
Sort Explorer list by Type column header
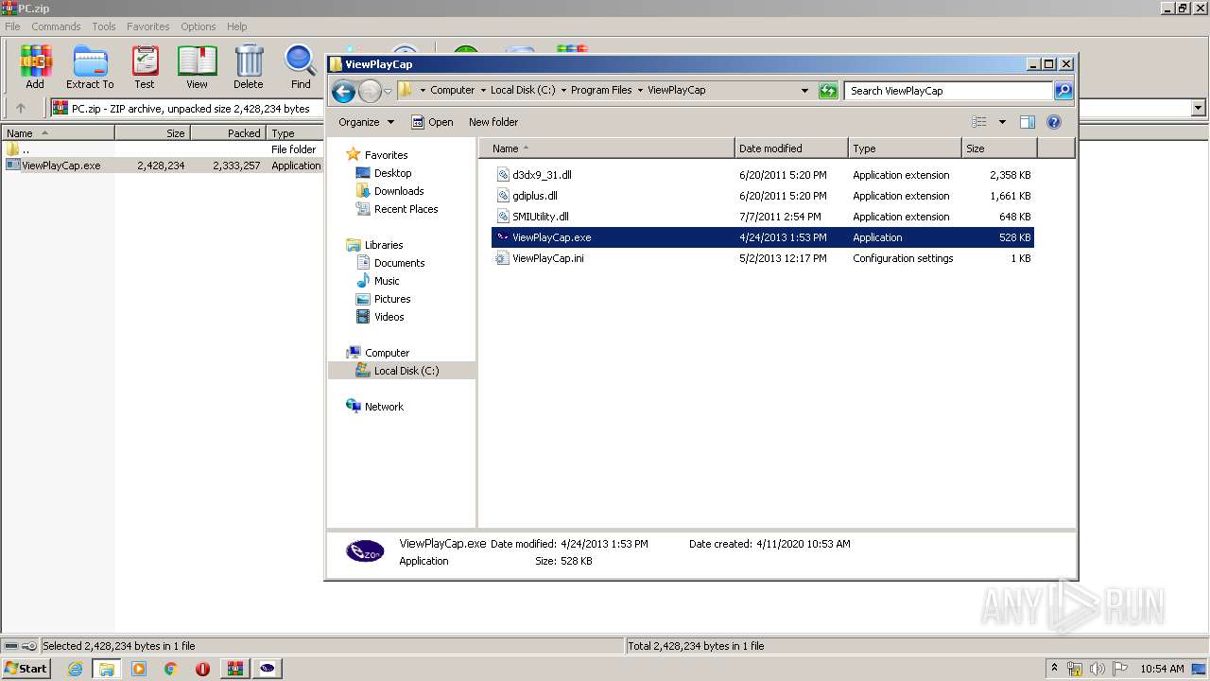click(x=905, y=148)
